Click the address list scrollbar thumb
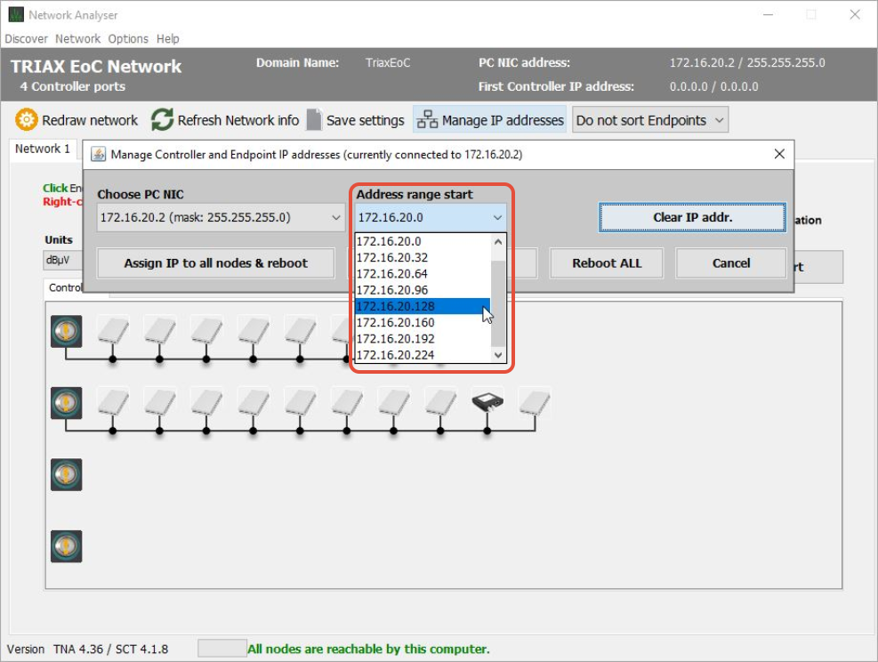The image size is (878, 662). (x=498, y=303)
